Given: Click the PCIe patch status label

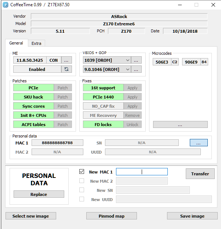Looking at the screenshot, I should 33,87.
